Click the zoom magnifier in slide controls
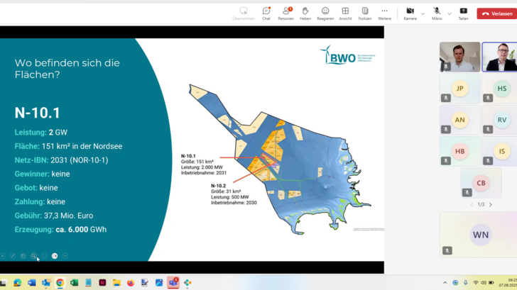 tap(33, 256)
